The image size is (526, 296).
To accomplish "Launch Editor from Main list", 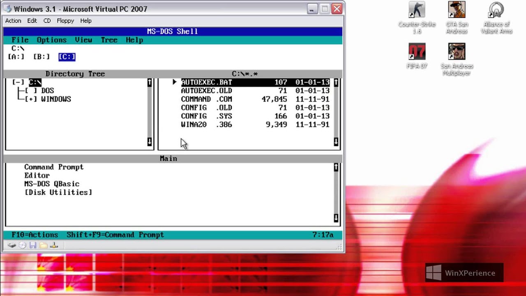I will pos(37,176).
